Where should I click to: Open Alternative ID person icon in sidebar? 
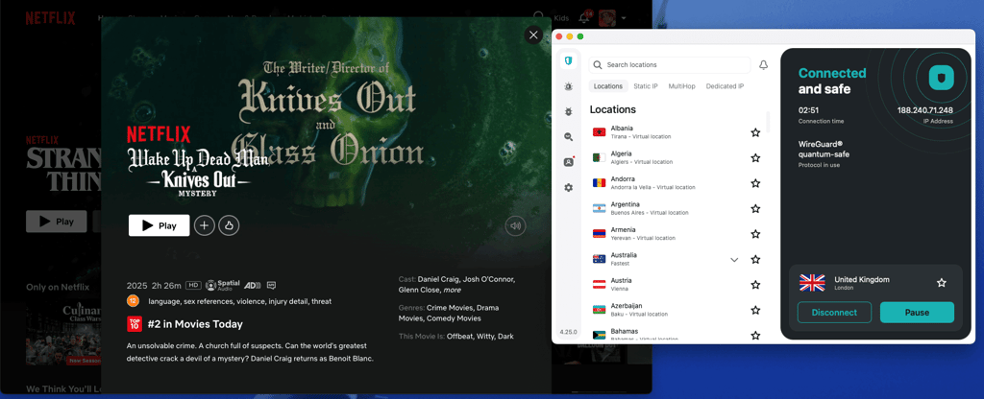pyautogui.click(x=569, y=161)
